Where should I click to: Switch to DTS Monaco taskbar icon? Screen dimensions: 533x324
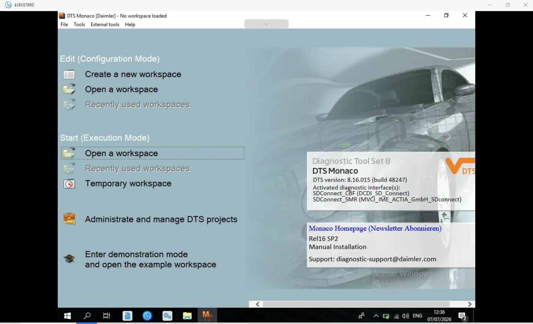click(207, 316)
